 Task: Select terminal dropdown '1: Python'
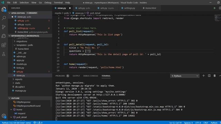185,76
